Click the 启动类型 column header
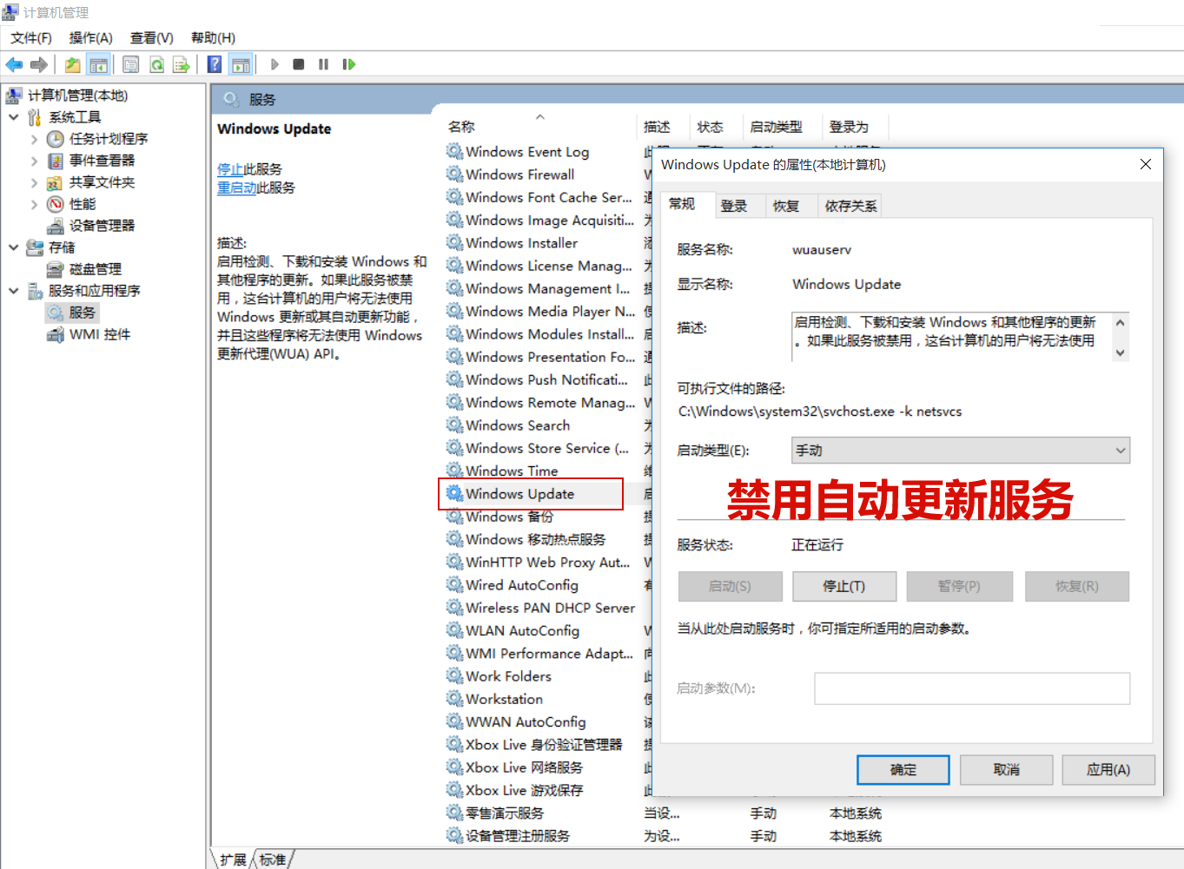This screenshot has height=869, width=1184. click(x=777, y=127)
